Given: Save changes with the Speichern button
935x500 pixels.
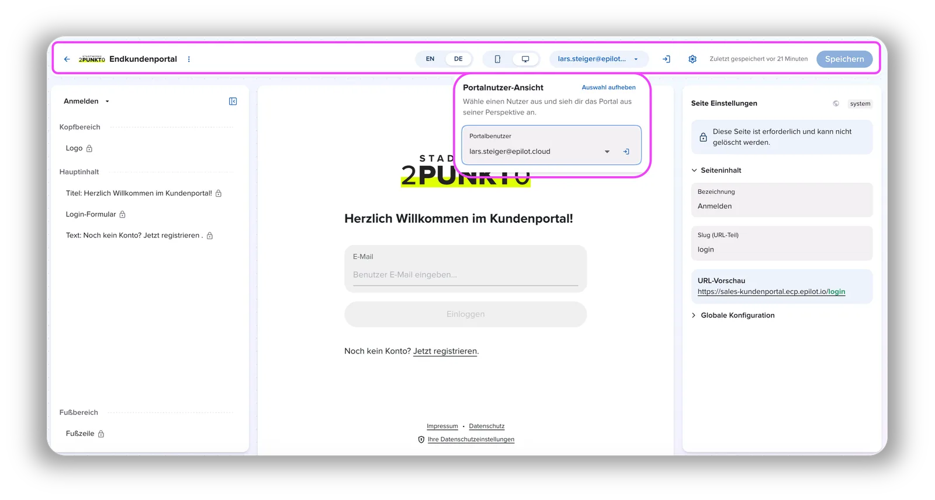Looking at the screenshot, I should coord(844,59).
